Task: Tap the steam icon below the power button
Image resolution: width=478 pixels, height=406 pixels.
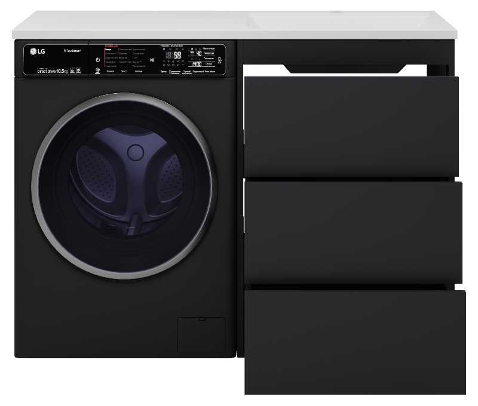Action: (97, 70)
